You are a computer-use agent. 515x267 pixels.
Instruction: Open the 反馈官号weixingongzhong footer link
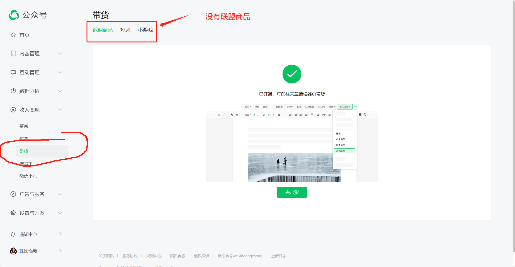click(x=240, y=256)
